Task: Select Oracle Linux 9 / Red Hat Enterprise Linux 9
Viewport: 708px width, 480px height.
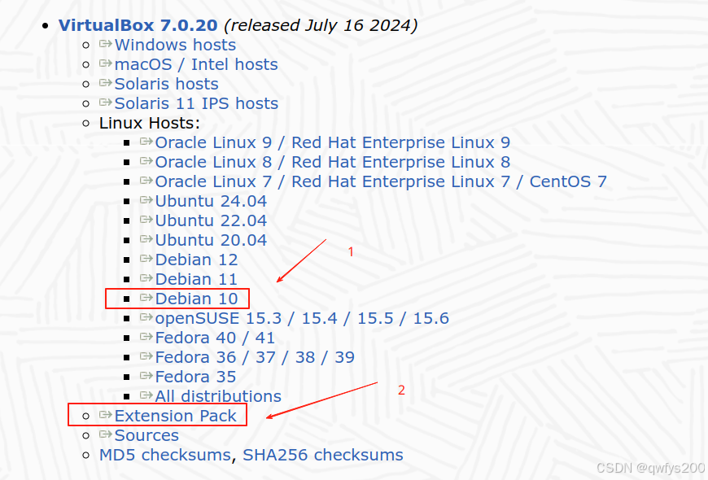Action: (x=334, y=142)
